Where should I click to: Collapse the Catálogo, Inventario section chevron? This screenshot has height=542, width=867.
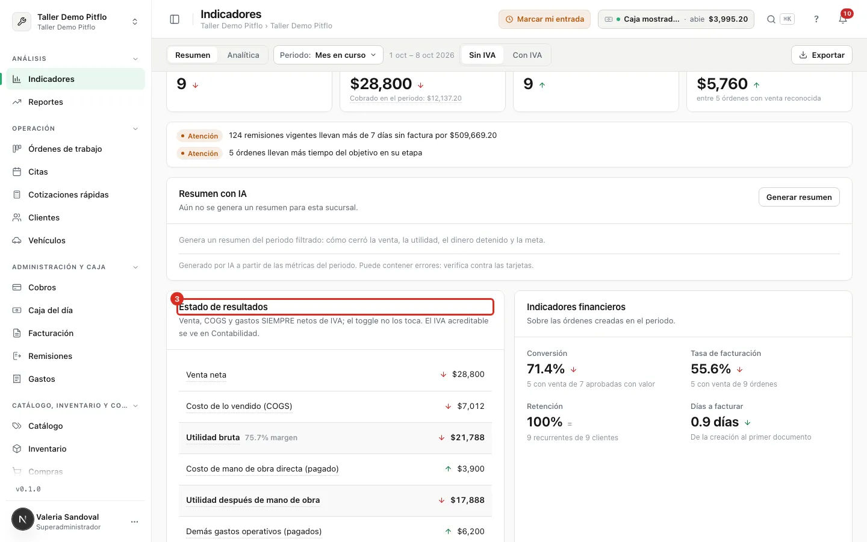(135, 406)
